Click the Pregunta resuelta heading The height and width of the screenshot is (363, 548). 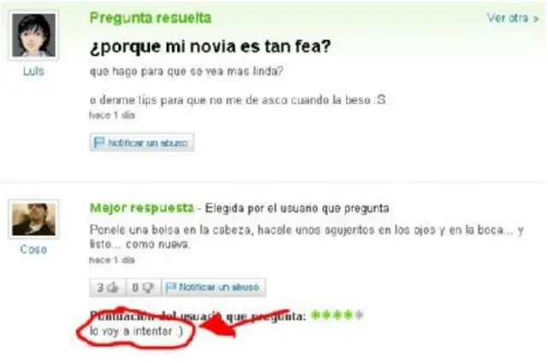click(151, 18)
